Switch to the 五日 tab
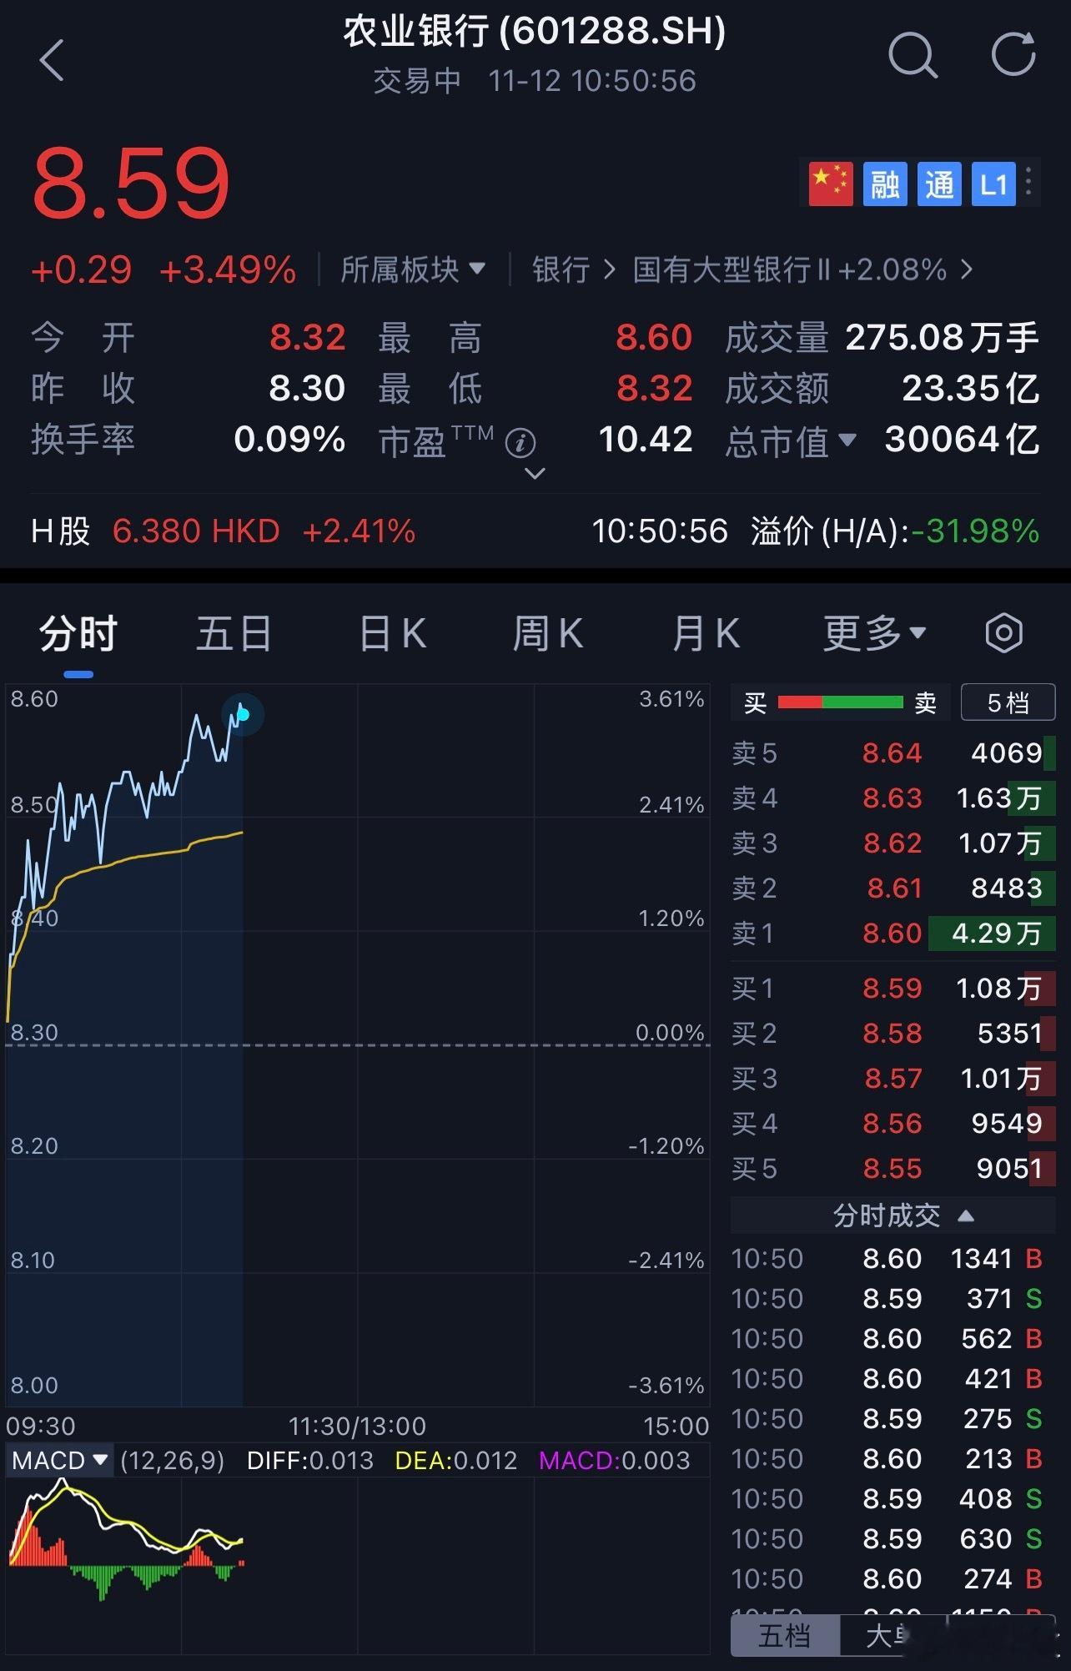 tap(234, 634)
